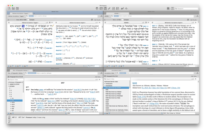Click display settings icon next to Add Parallel, right zone
The image size is (206, 133).
point(188,20)
